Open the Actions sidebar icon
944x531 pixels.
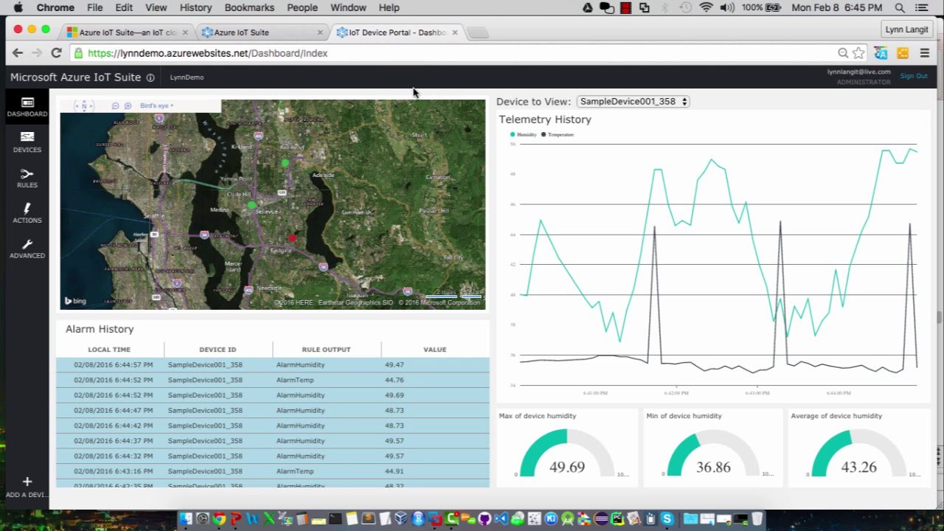pyautogui.click(x=27, y=213)
